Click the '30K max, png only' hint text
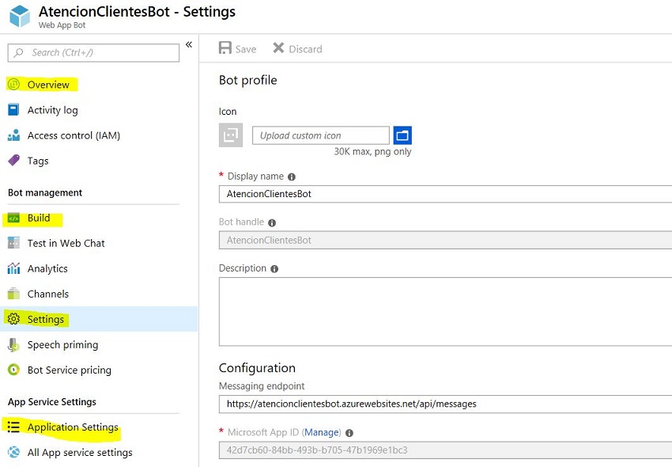Screen dimensions: 672x467 pyautogui.click(x=372, y=151)
